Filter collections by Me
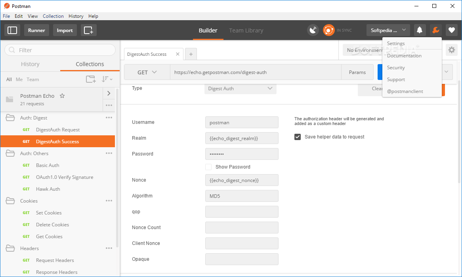 pos(19,80)
